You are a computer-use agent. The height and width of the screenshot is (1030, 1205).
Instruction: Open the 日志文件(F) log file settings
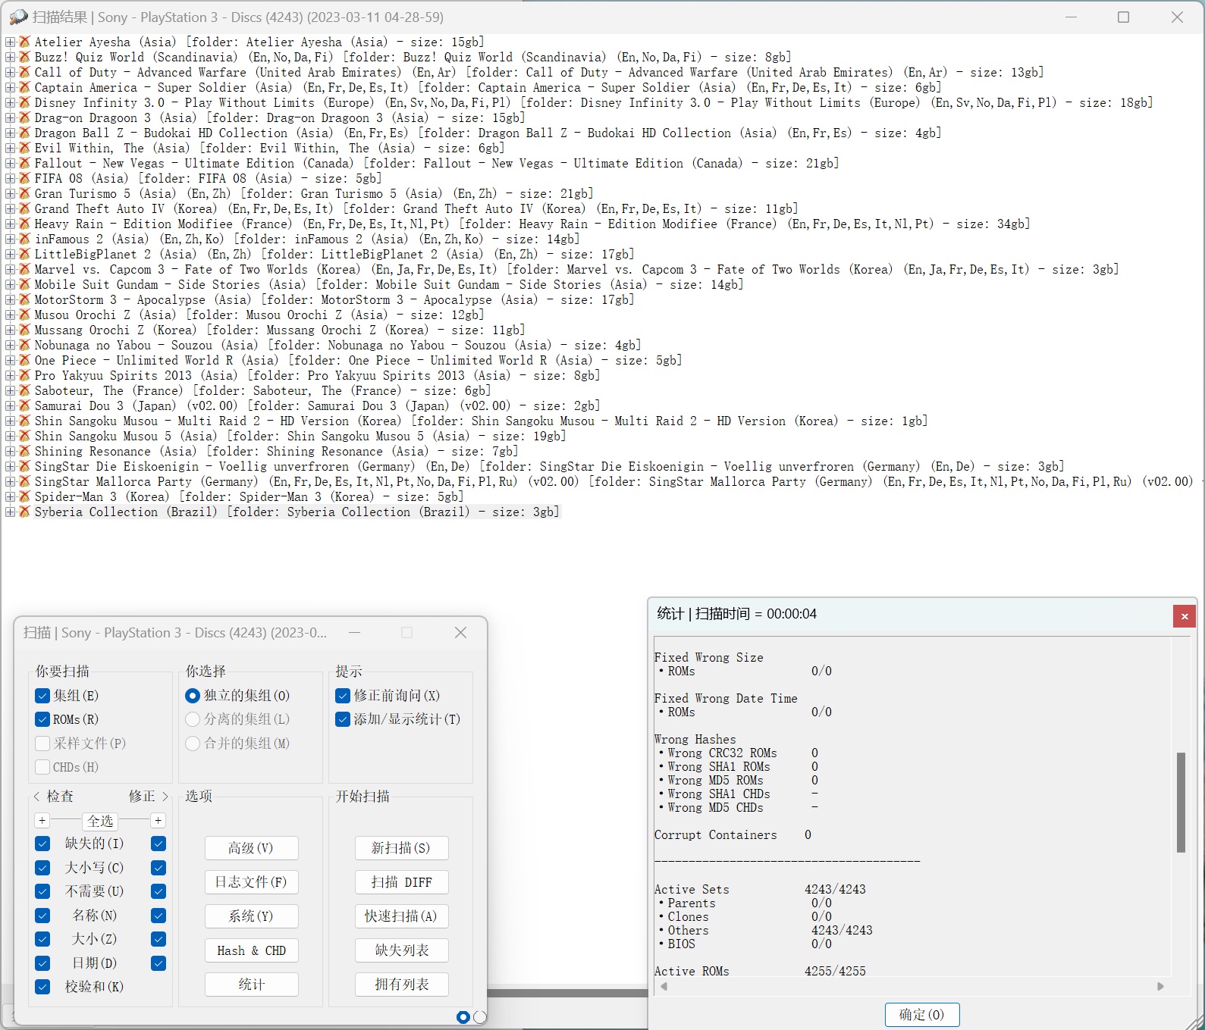(x=251, y=882)
